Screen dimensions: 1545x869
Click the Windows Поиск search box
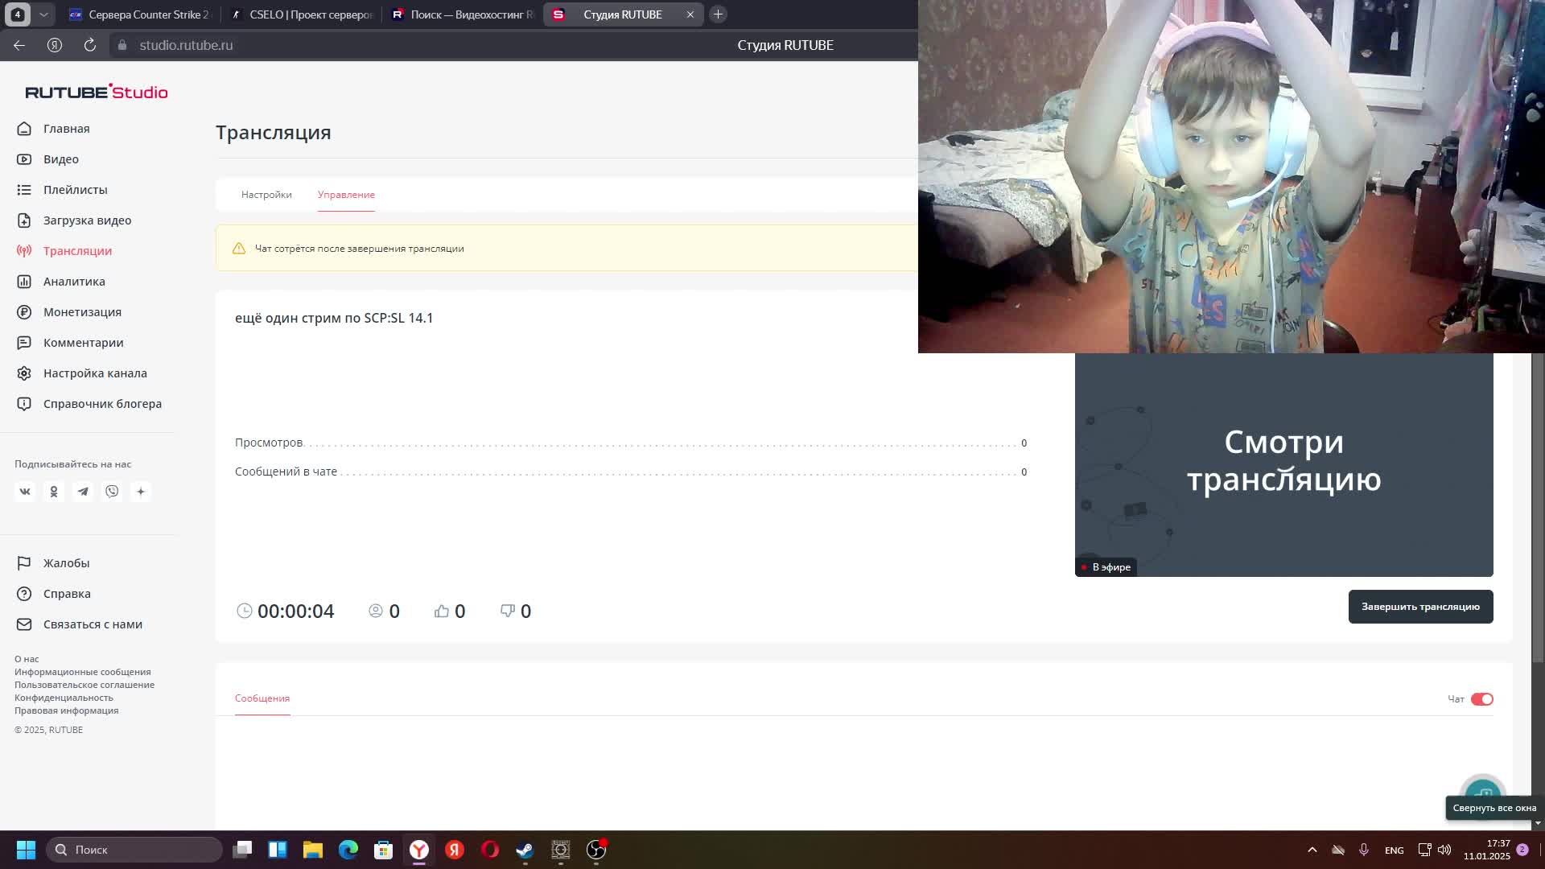pos(134,850)
